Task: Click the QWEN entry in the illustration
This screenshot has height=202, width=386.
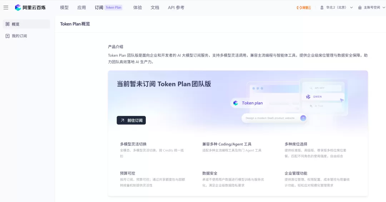Action: [323, 97]
